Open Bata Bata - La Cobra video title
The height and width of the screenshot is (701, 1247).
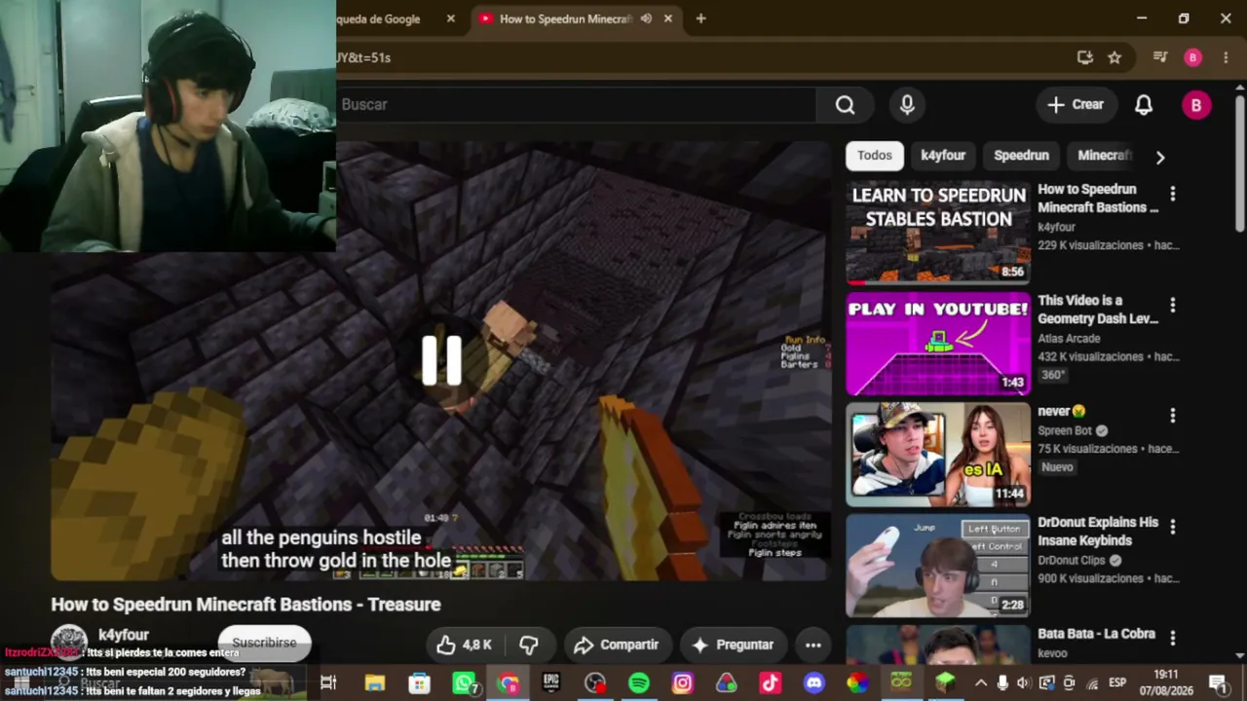pyautogui.click(x=1096, y=634)
